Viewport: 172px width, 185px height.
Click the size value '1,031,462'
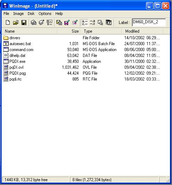point(70,67)
